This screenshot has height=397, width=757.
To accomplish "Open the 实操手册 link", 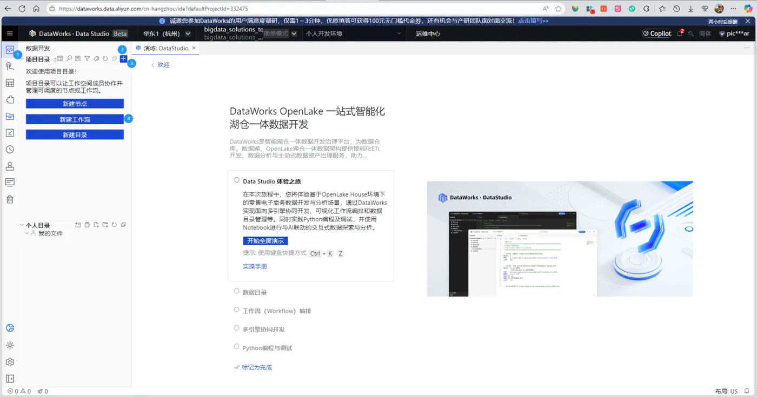I will tap(255, 266).
